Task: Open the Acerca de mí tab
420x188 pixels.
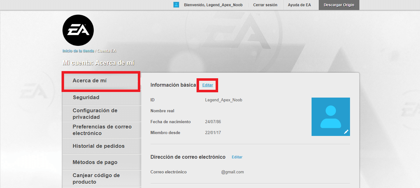Action: [101, 81]
